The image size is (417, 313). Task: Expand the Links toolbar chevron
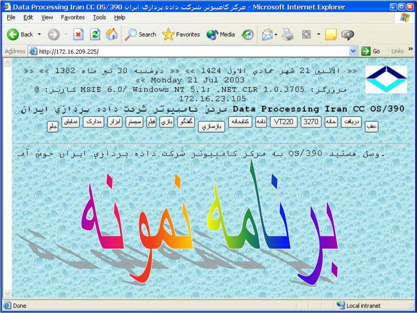click(410, 49)
